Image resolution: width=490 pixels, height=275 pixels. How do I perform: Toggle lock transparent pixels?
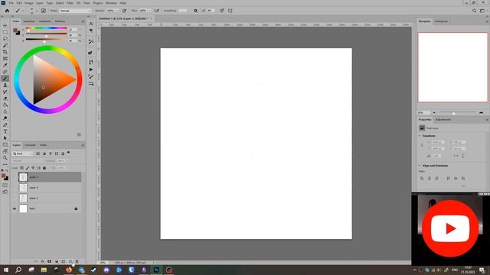[21, 168]
